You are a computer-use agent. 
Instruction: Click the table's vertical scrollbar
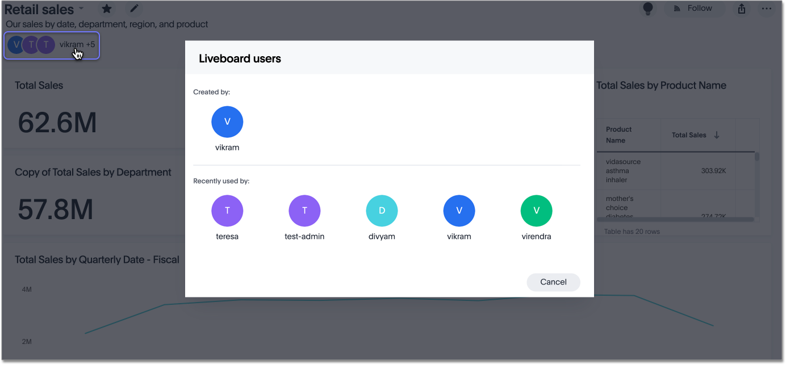756,157
